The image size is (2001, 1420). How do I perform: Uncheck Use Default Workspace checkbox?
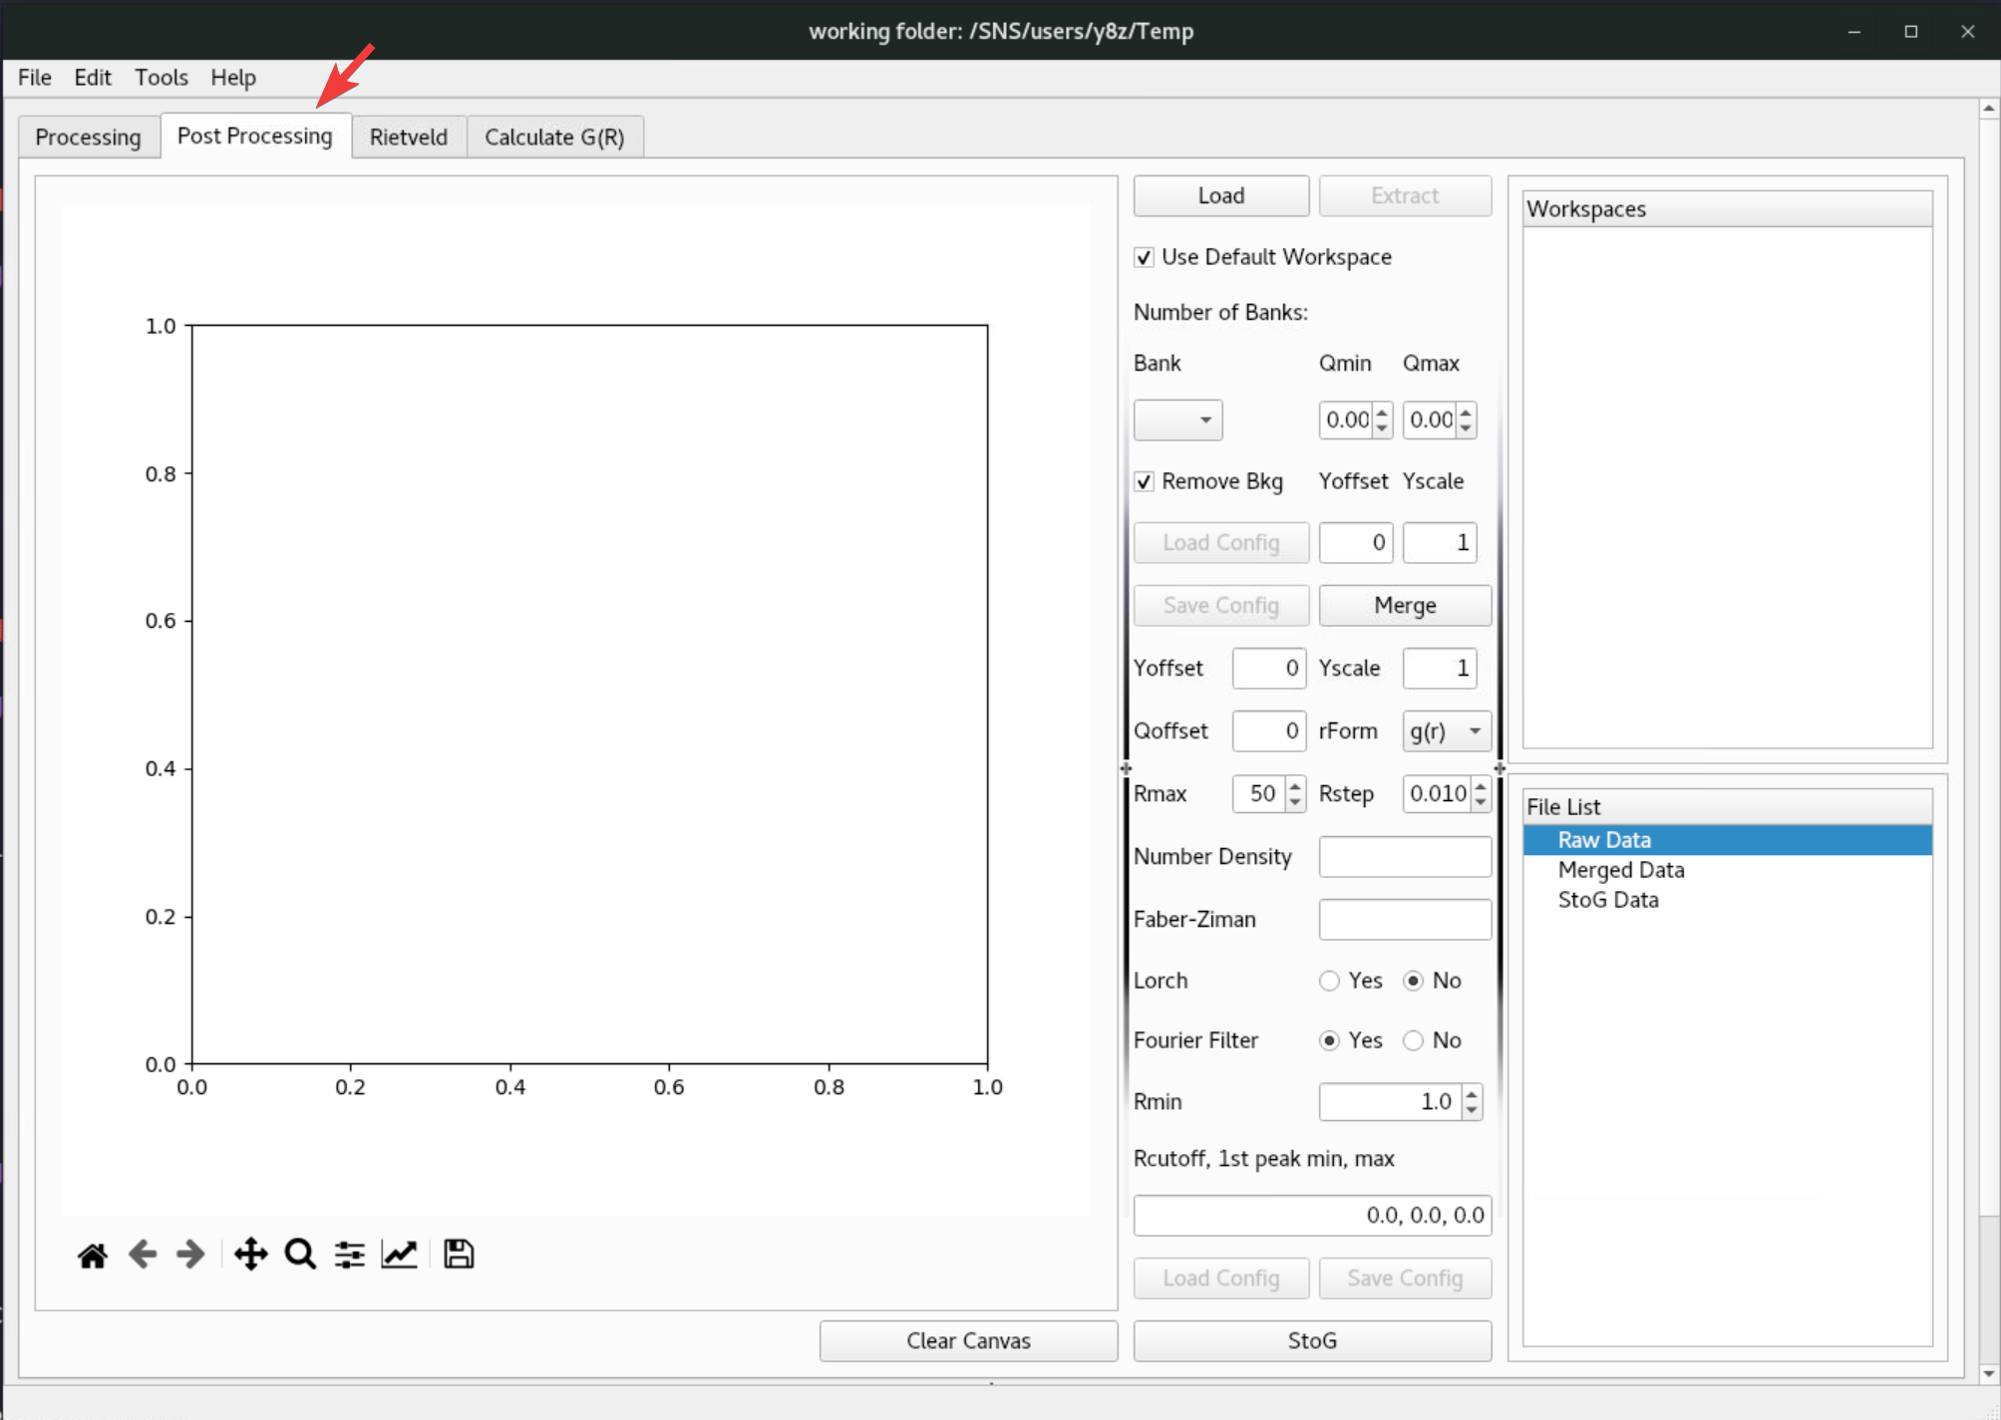(x=1145, y=257)
